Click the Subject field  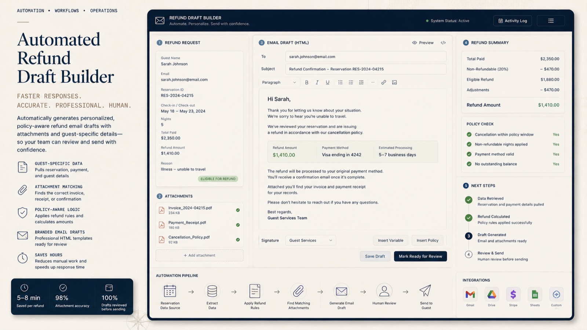pyautogui.click(x=366, y=69)
